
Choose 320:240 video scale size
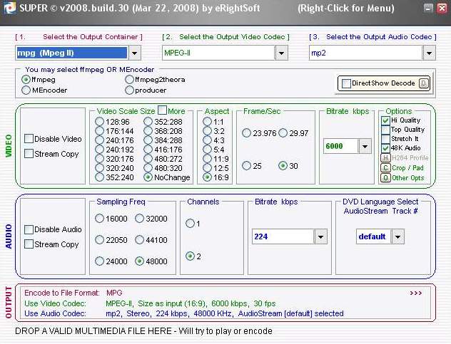point(99,168)
